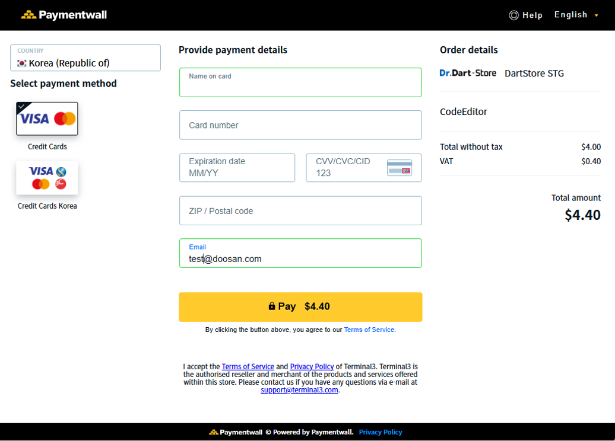Screen dimensions: 615x441
Task: Open the Terminal3 Privacy Policy link
Action: click(x=312, y=367)
